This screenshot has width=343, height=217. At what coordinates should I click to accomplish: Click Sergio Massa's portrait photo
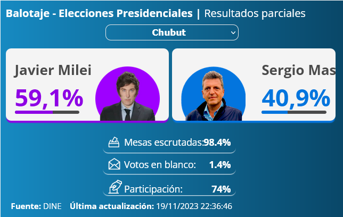[x=214, y=94]
